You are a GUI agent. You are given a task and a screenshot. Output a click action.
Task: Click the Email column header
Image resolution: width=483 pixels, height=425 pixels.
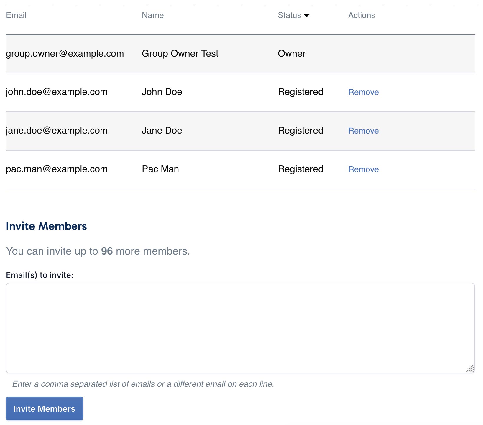pyautogui.click(x=16, y=15)
